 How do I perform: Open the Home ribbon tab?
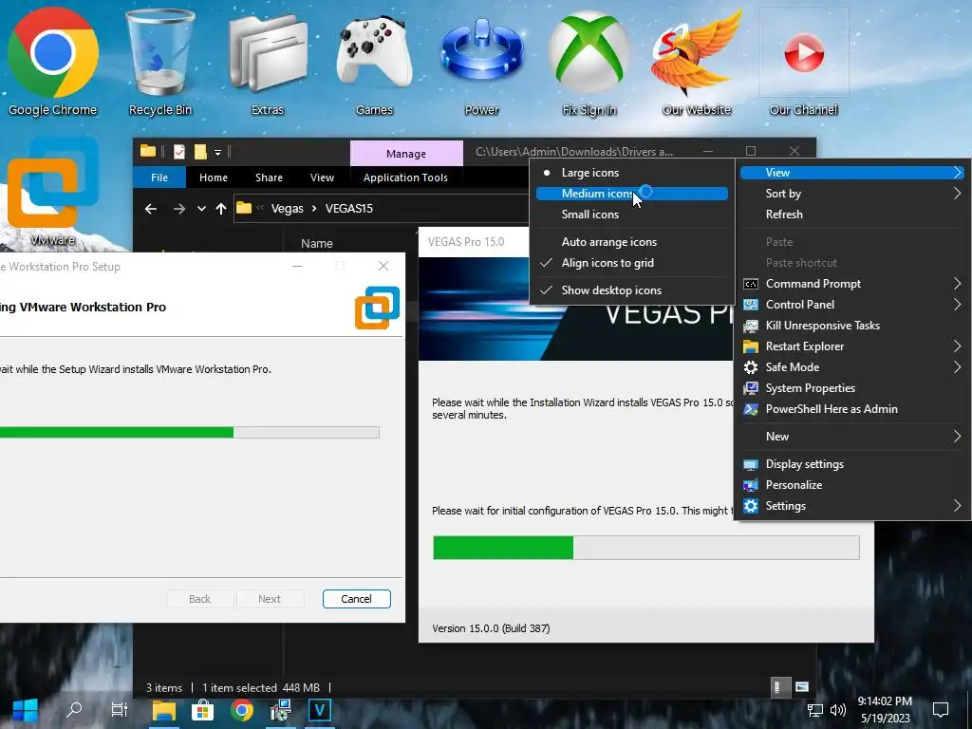(214, 178)
